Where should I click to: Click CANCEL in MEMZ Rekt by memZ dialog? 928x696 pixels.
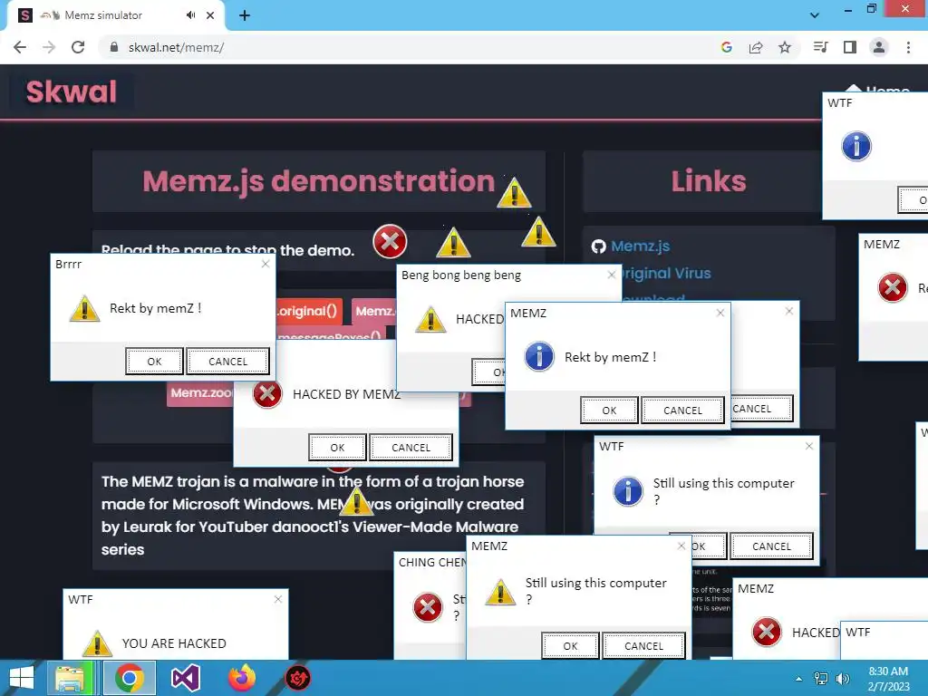pos(682,411)
